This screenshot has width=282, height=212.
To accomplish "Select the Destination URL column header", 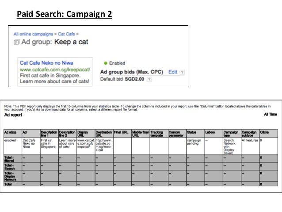I will [104, 134].
